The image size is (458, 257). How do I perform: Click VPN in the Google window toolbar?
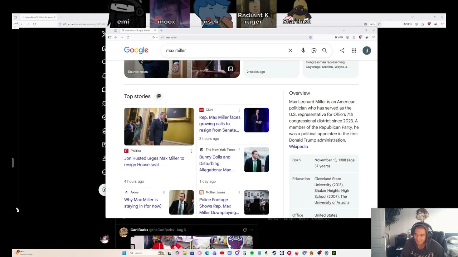coord(339,37)
